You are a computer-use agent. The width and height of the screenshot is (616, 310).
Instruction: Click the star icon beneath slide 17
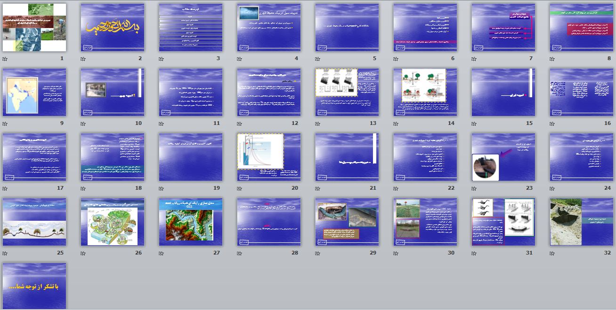coord(5,189)
